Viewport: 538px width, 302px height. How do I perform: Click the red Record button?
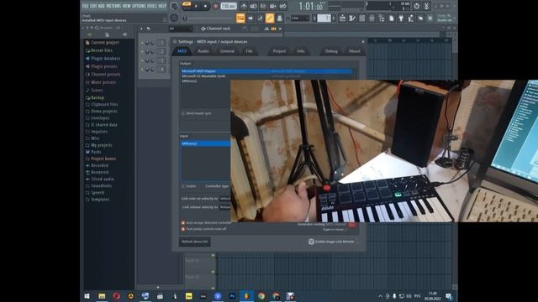(x=215, y=6)
